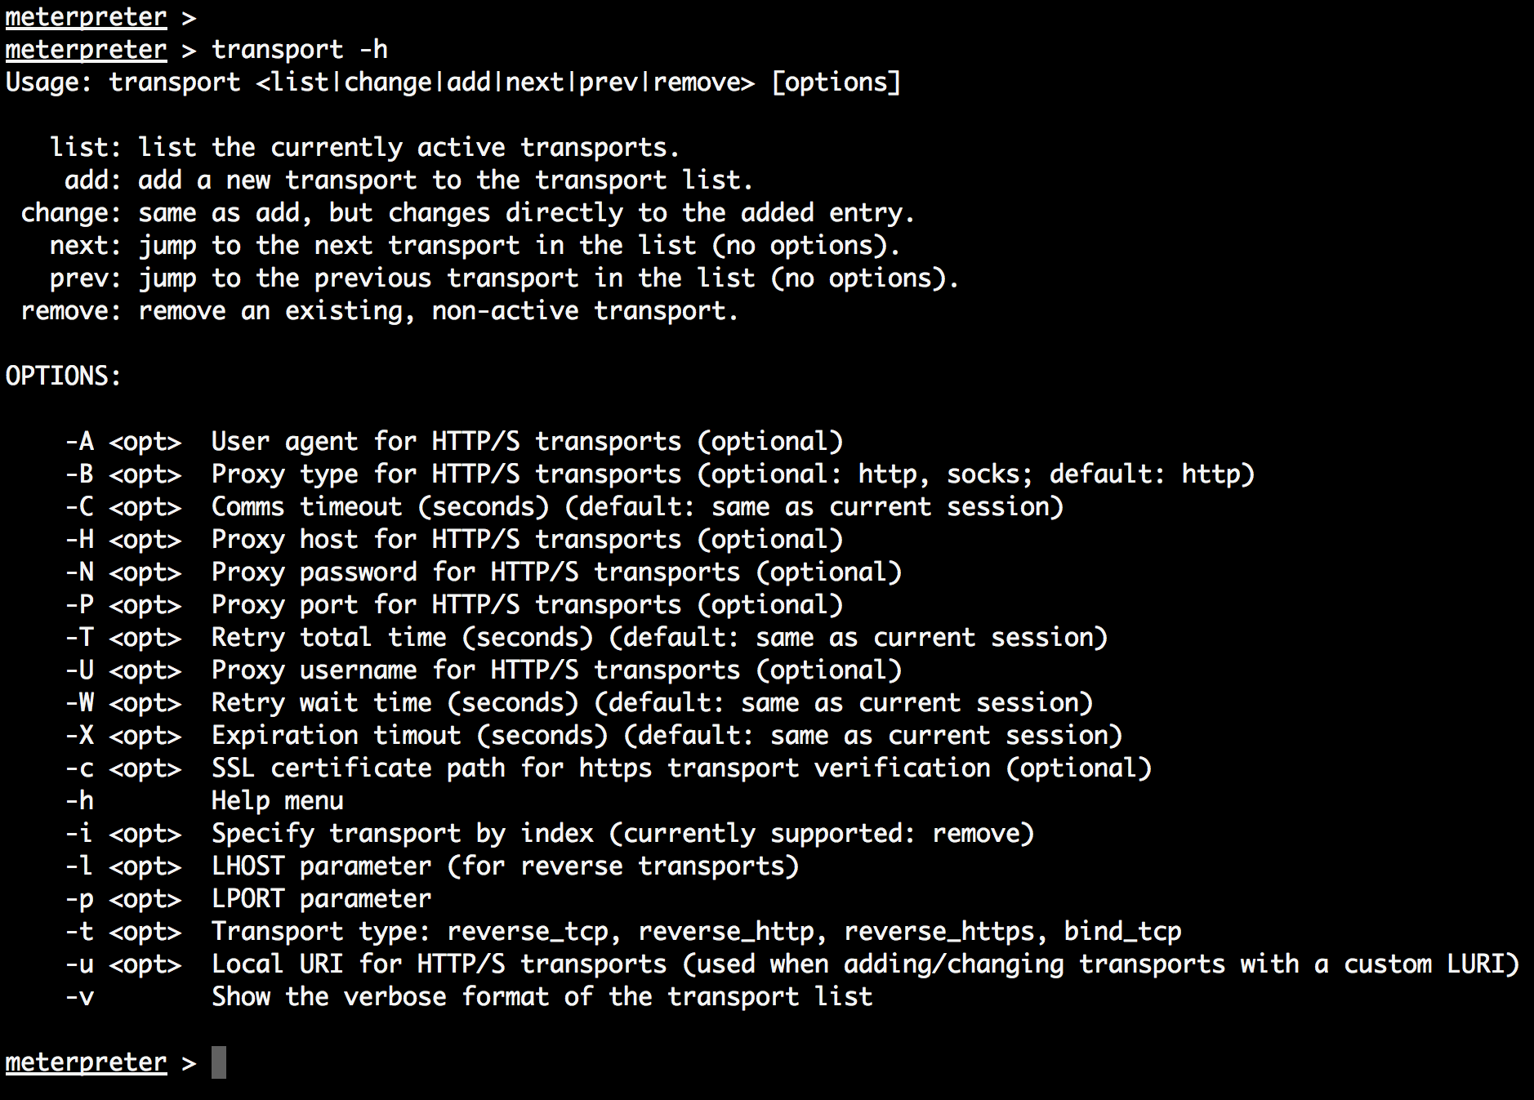The width and height of the screenshot is (1534, 1100).
Task: Click the 'Usage:' label on usage line
Action: click(x=48, y=82)
